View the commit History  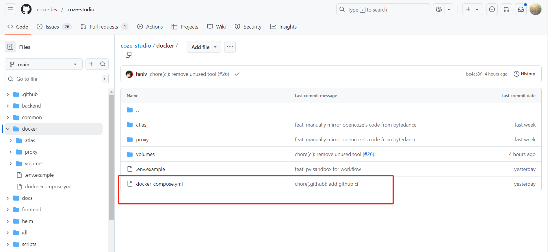(524, 74)
